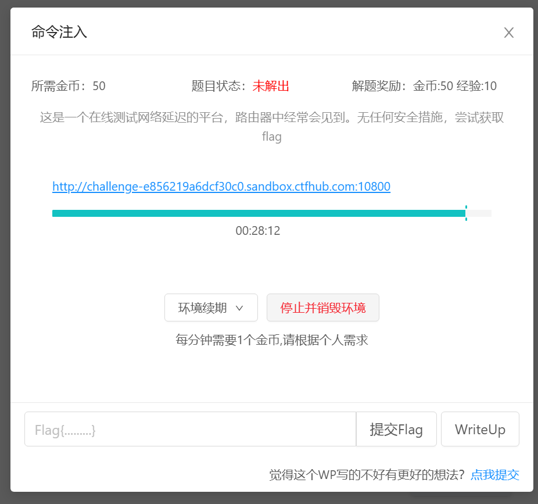Click the 00:28:12 remaining time text
Image resolution: width=538 pixels, height=504 pixels.
click(x=258, y=231)
